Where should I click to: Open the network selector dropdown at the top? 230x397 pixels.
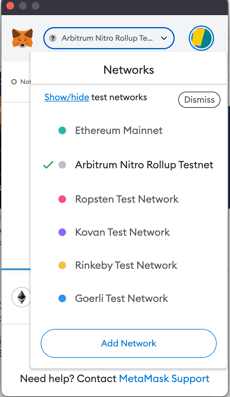click(109, 38)
